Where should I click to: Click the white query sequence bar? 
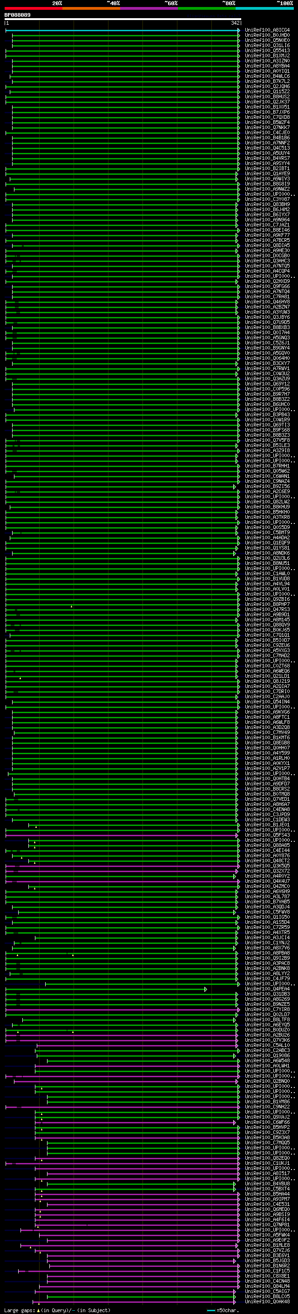click(x=123, y=20)
